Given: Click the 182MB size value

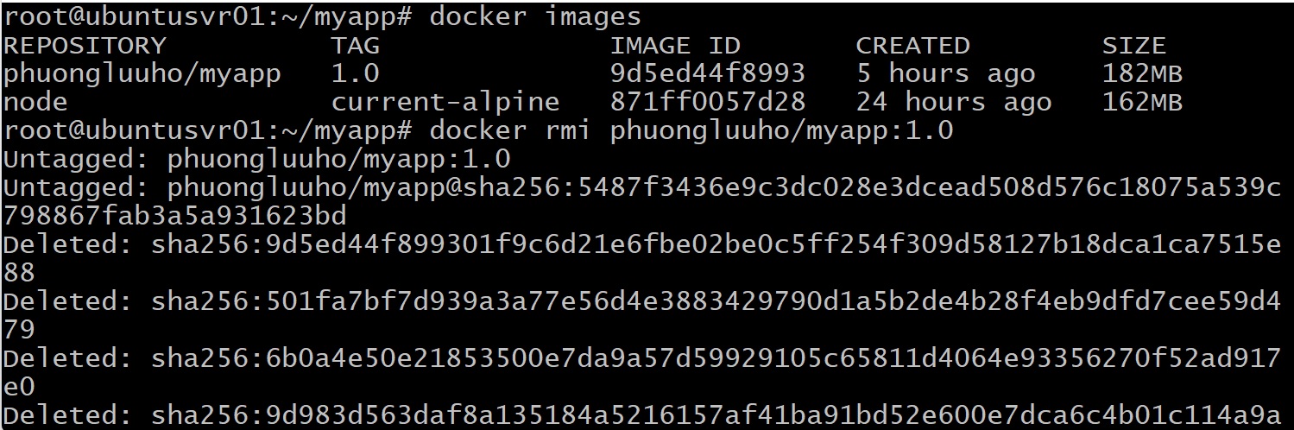Looking at the screenshot, I should pyautogui.click(x=1141, y=74).
